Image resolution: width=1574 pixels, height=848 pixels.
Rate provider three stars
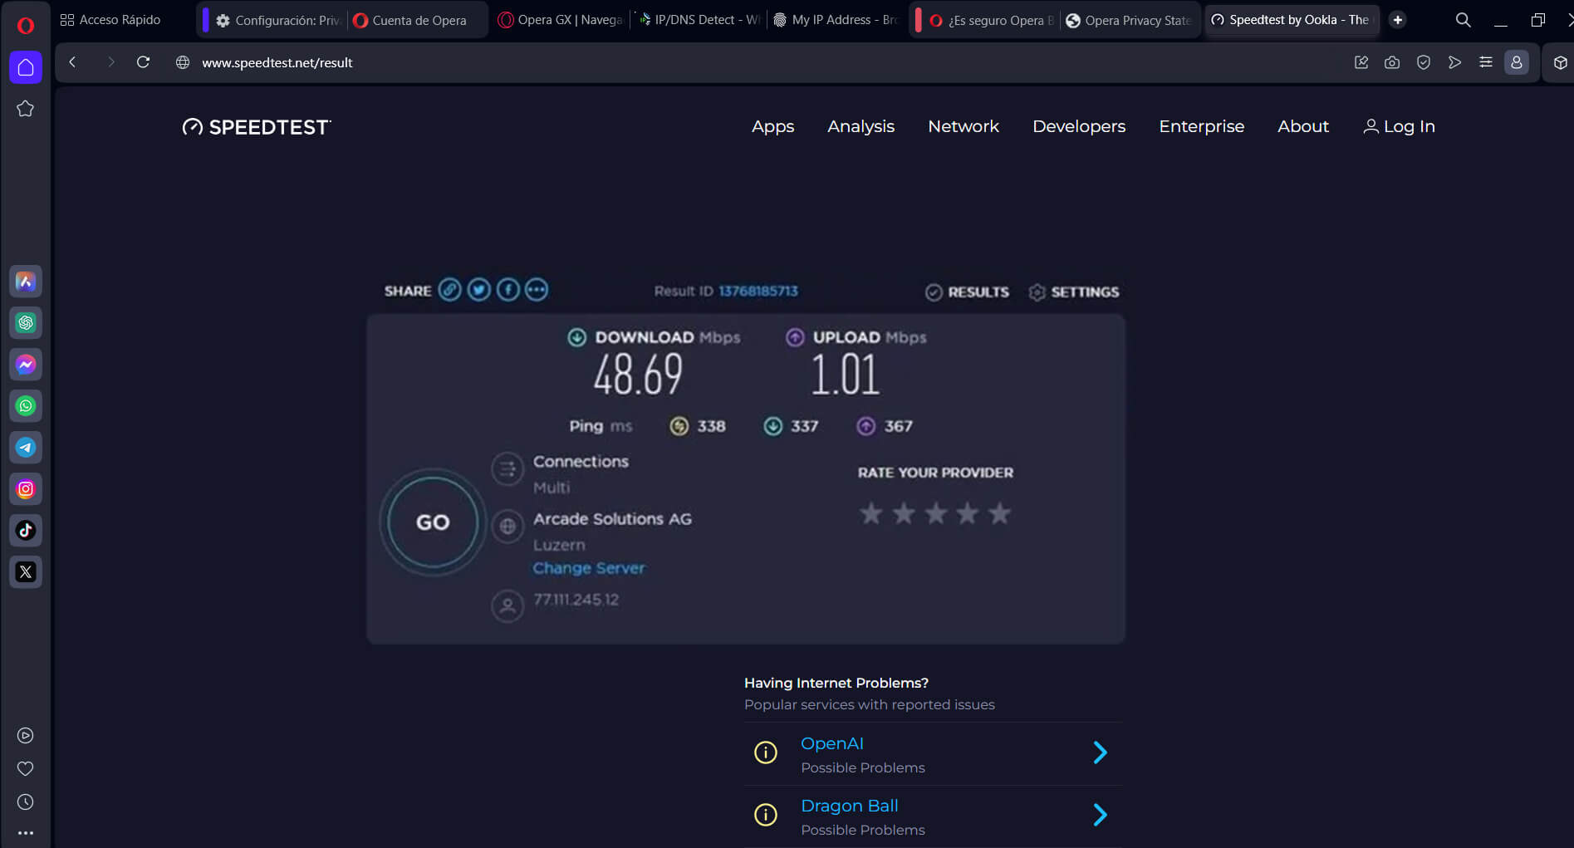[935, 513]
